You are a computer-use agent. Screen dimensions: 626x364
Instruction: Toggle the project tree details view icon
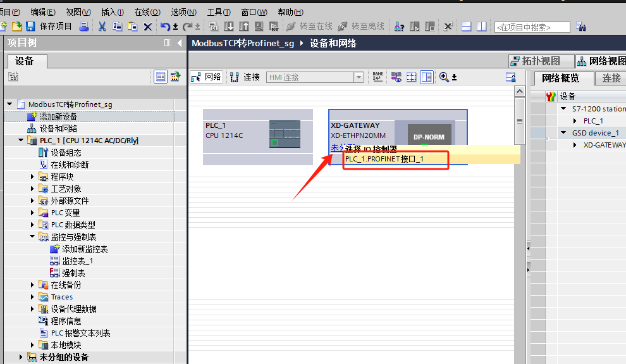coord(161,77)
